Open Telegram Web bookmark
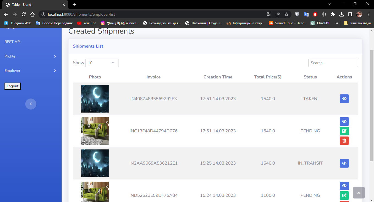The width and height of the screenshot is (374, 202). coord(18,23)
